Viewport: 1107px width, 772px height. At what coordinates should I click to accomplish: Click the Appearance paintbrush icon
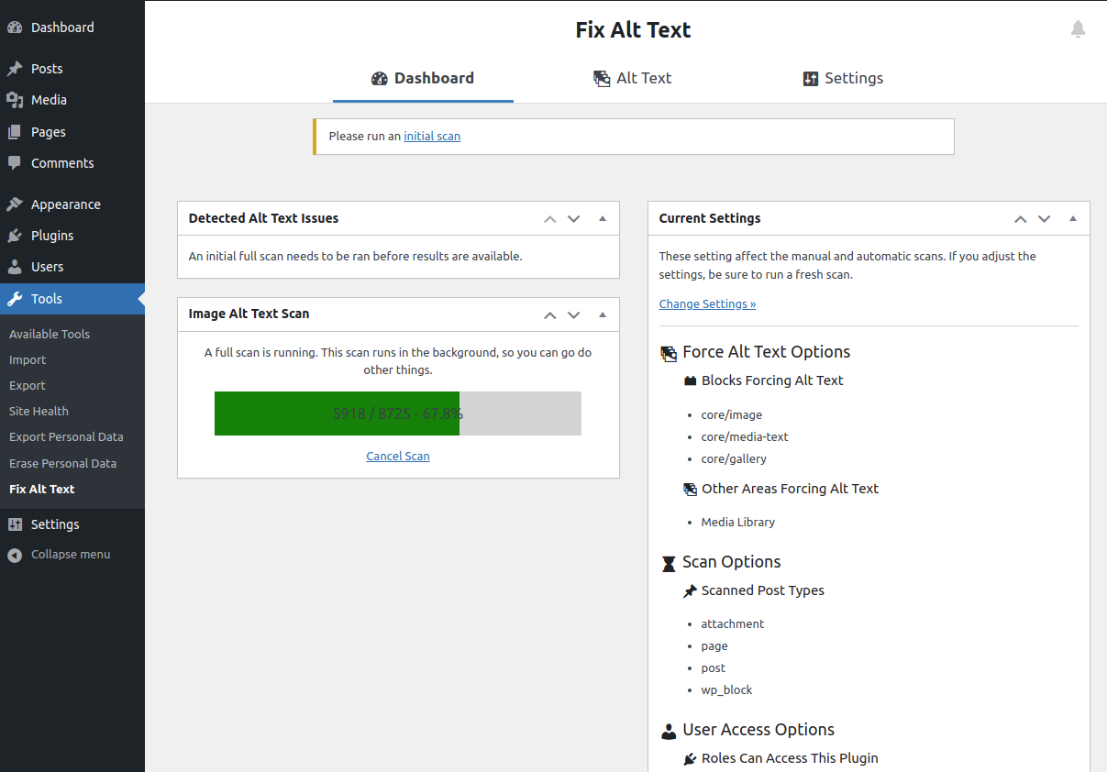(x=15, y=204)
